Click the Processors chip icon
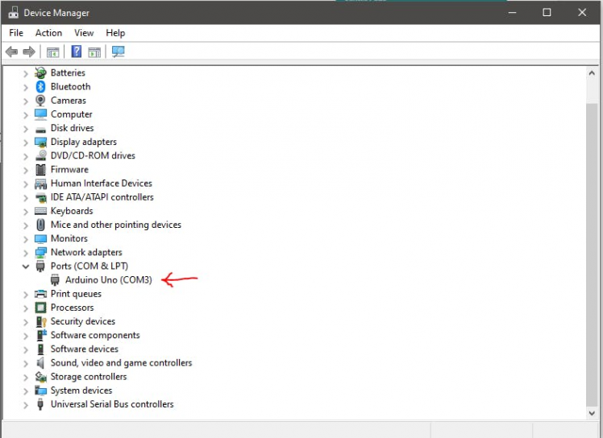 pyautogui.click(x=40, y=308)
